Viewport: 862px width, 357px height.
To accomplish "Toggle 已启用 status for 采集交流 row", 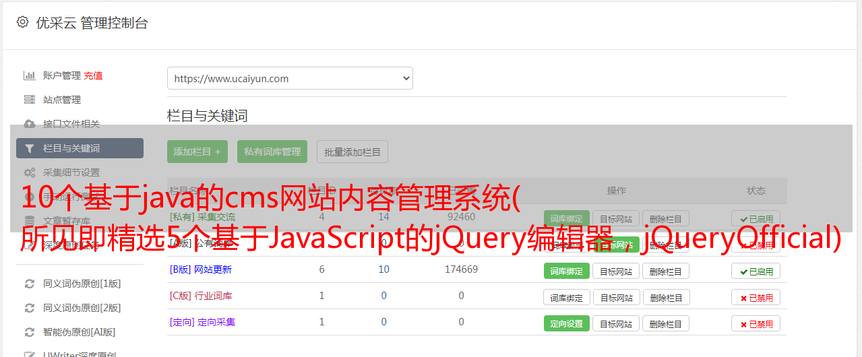I will (x=756, y=218).
